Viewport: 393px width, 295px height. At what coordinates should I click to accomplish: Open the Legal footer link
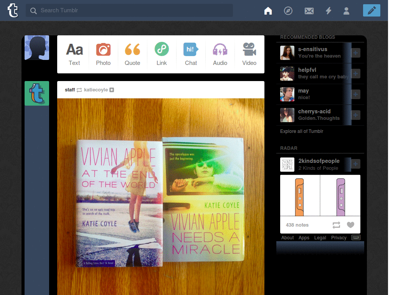pyautogui.click(x=320, y=237)
